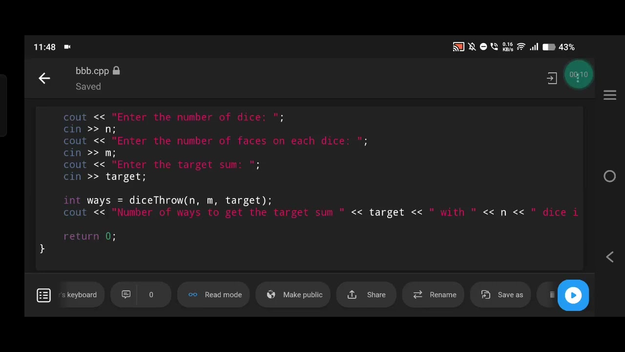Tap the partially visible delete button
Viewport: 625px width, 352px height.
(x=548, y=295)
